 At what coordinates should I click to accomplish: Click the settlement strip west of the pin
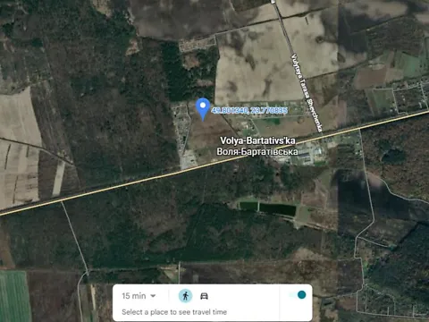tap(183, 134)
